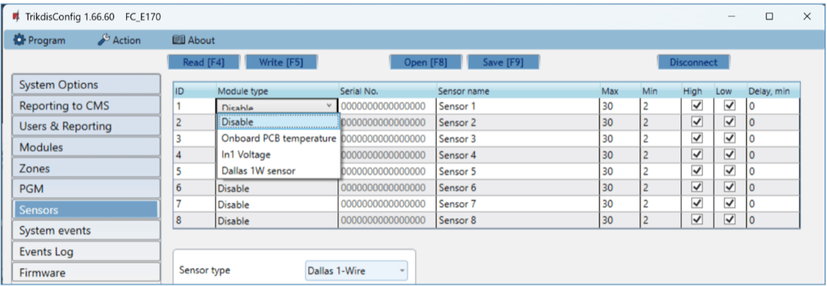Toggle the Low checkbox for Sensor 4
The width and height of the screenshot is (827, 286).
tap(730, 155)
